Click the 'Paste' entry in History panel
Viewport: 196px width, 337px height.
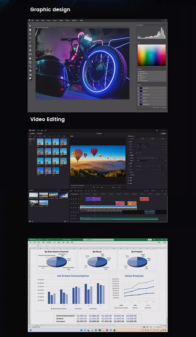tap(152, 79)
